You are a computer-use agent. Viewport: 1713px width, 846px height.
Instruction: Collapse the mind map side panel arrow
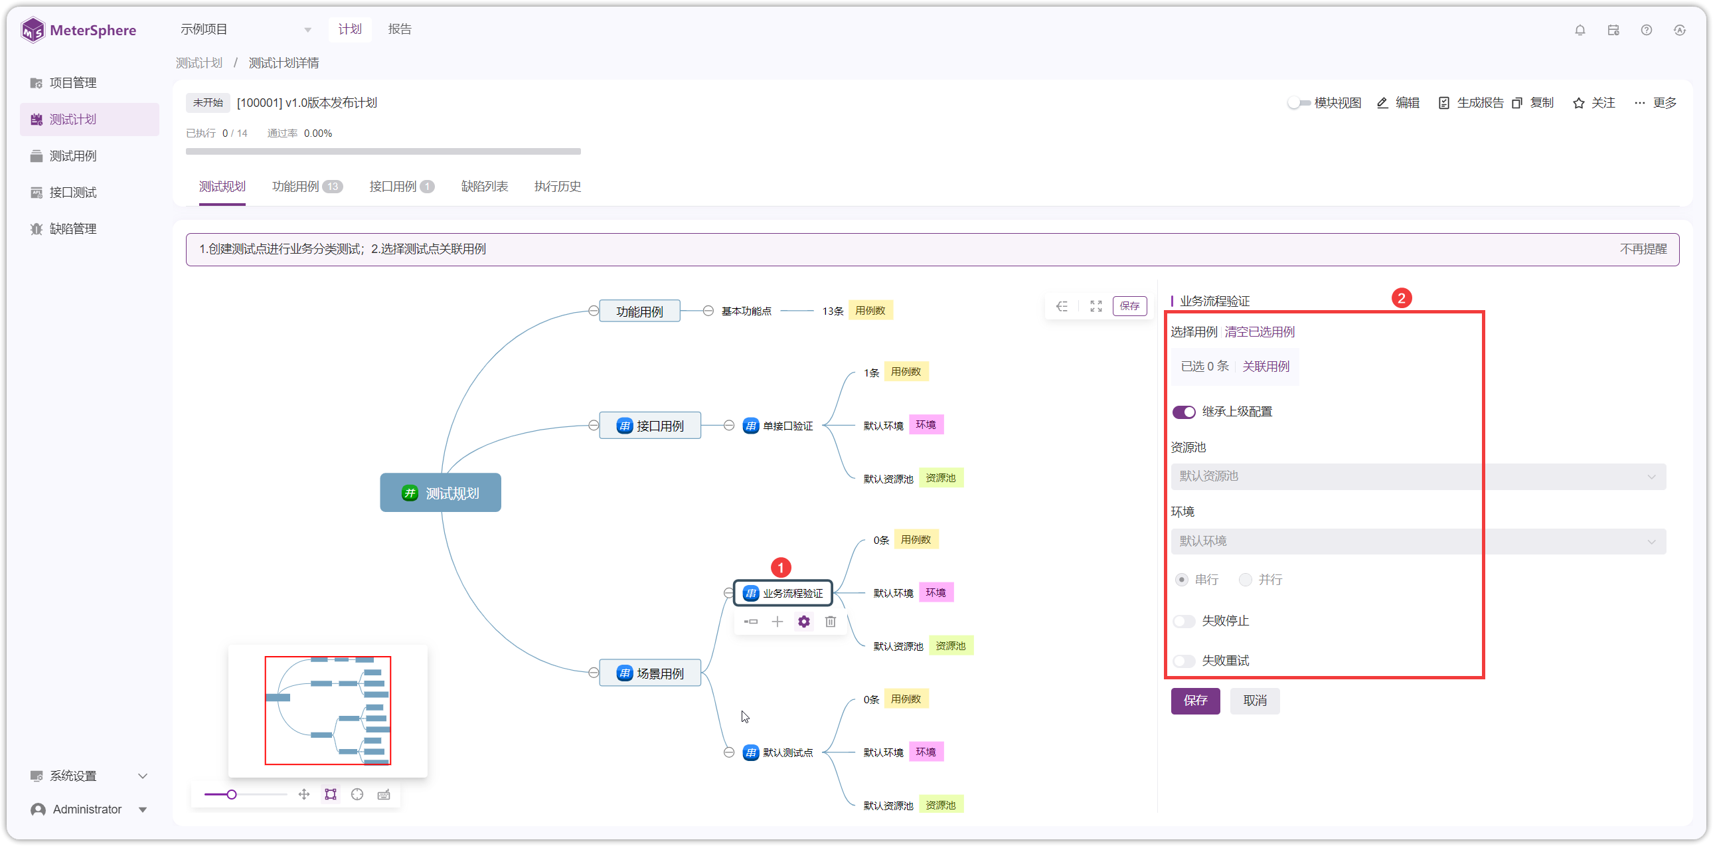[1061, 306]
